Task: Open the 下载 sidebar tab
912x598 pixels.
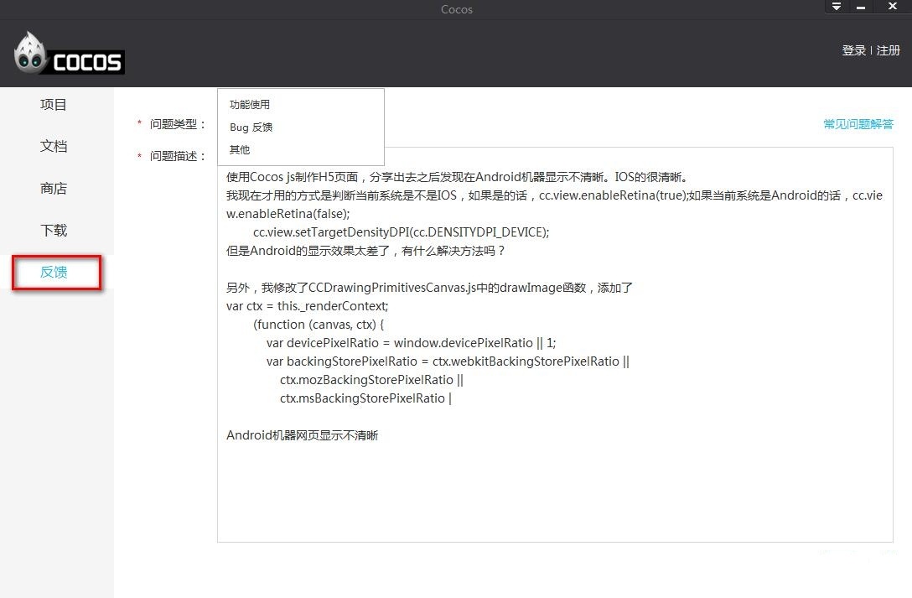Action: [54, 231]
